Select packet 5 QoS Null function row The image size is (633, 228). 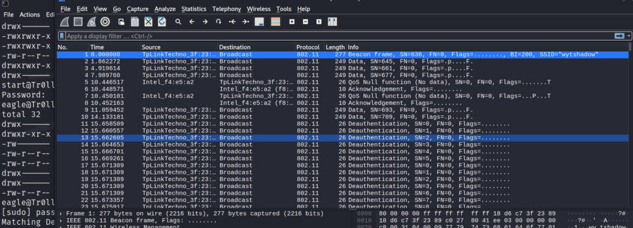coord(342,82)
